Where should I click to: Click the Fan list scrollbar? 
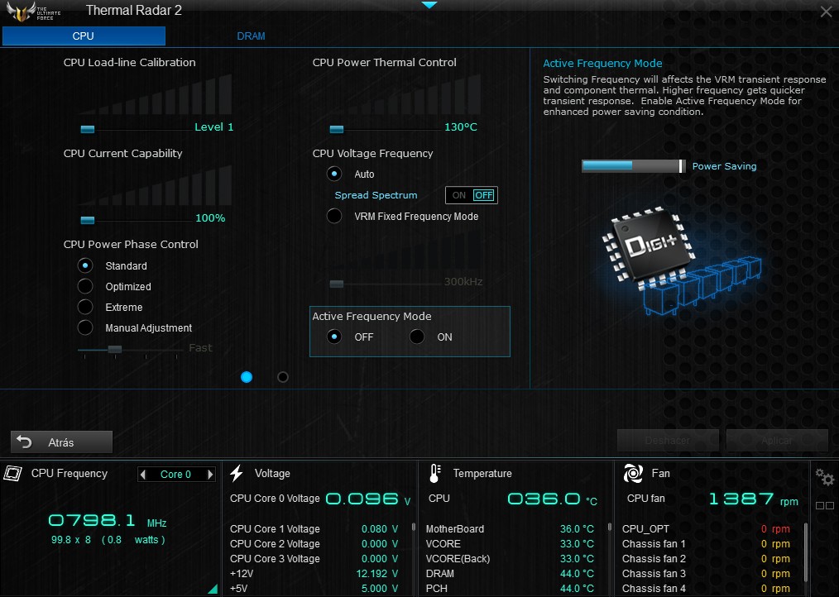(x=806, y=554)
